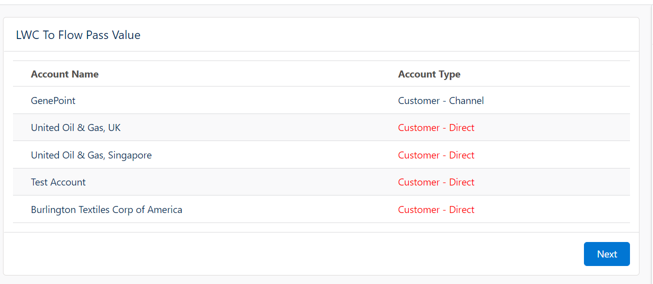Click the word Singapore in account list
Viewport: 653px width, 284px height.
pyautogui.click(x=130, y=155)
